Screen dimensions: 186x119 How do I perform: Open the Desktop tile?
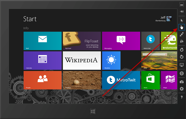82,80
